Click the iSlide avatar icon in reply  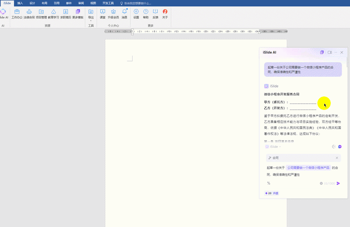[266, 86]
